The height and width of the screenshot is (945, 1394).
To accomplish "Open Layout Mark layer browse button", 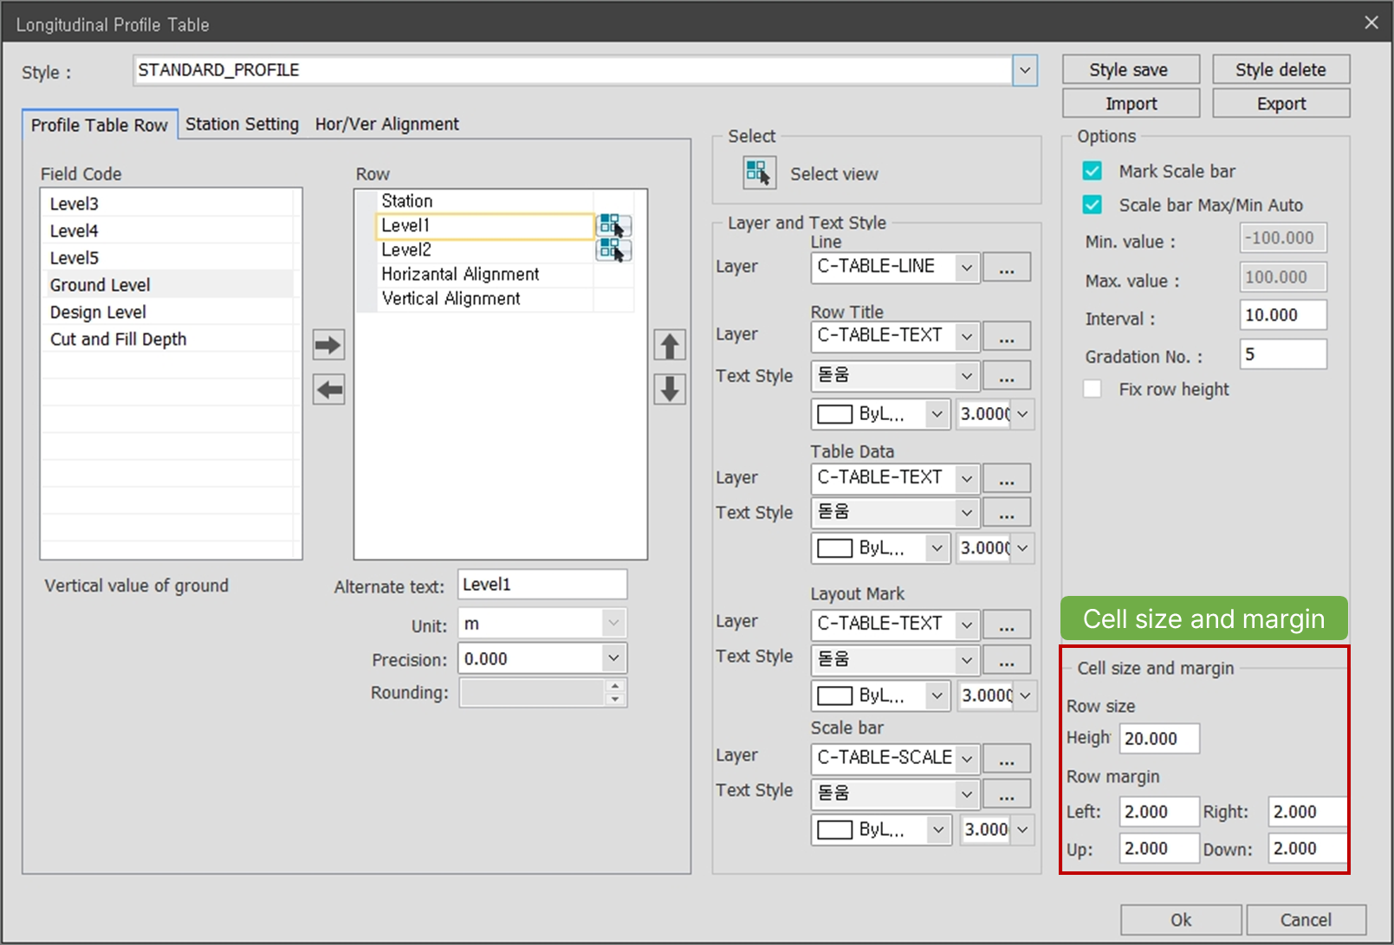I will click(1007, 625).
